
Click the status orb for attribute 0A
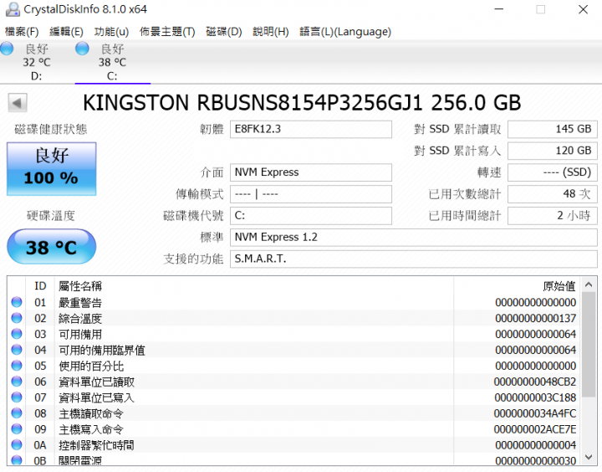[x=17, y=444]
